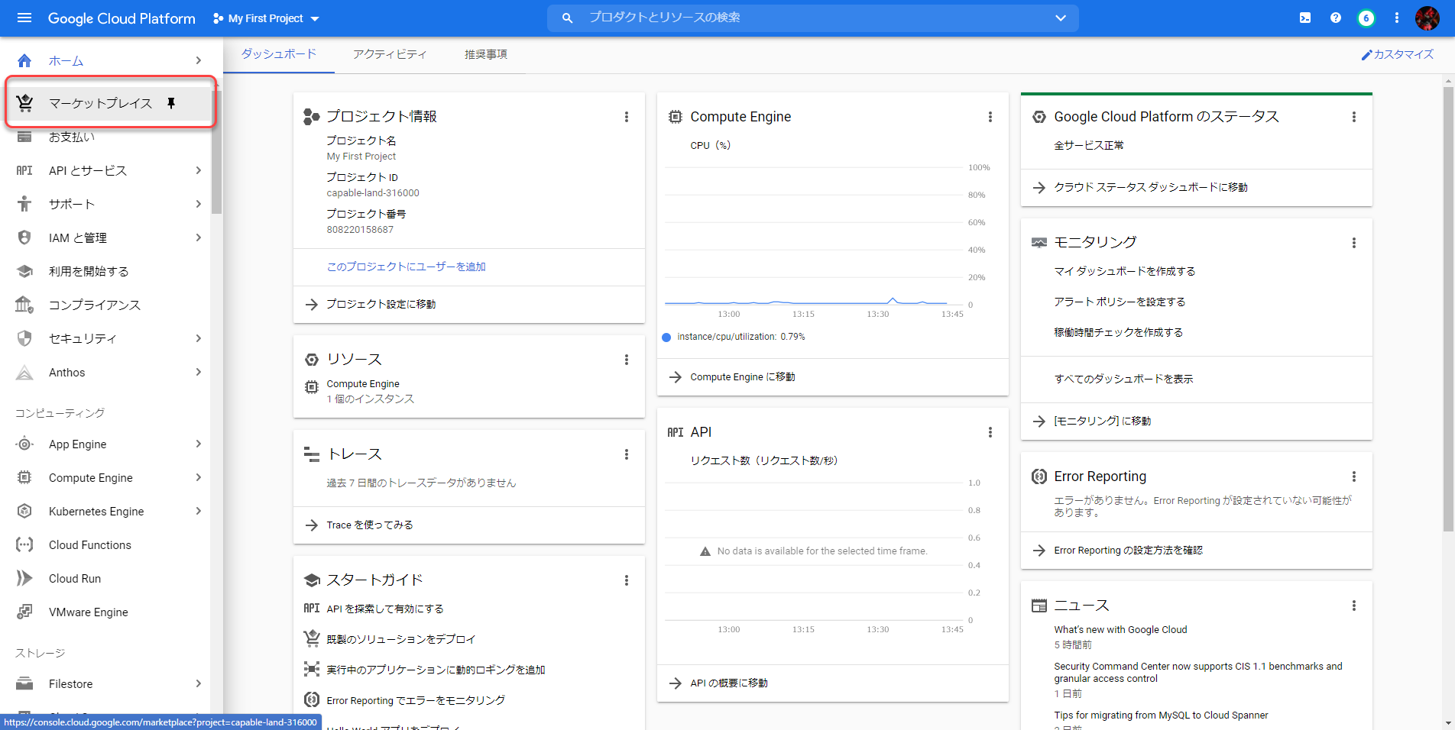Open more options for Start guide card
Viewport: 1455px width, 730px height.
tap(627, 580)
